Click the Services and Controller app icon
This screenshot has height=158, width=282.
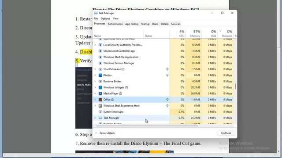point(100,51)
